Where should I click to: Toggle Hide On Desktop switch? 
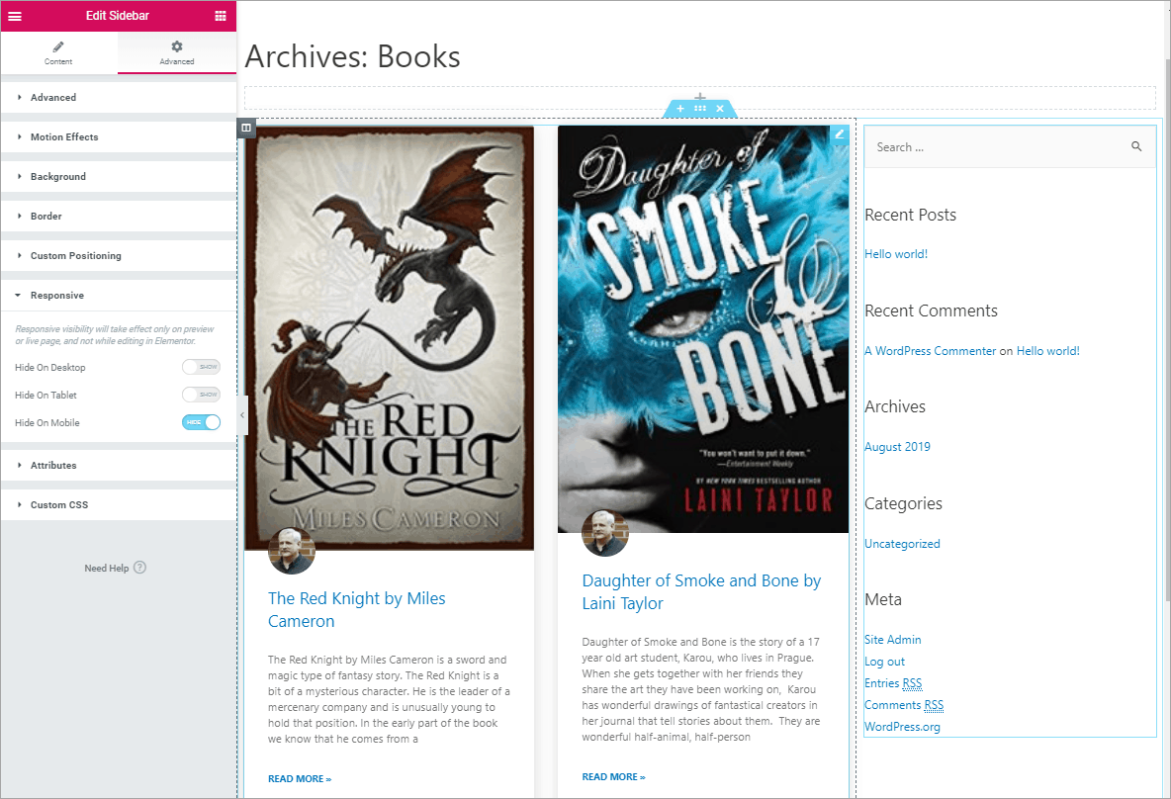pyautogui.click(x=202, y=367)
